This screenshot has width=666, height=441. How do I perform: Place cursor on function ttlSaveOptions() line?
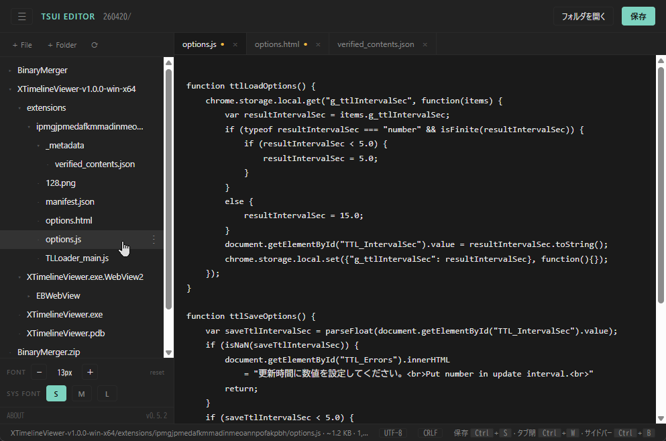tap(251, 316)
